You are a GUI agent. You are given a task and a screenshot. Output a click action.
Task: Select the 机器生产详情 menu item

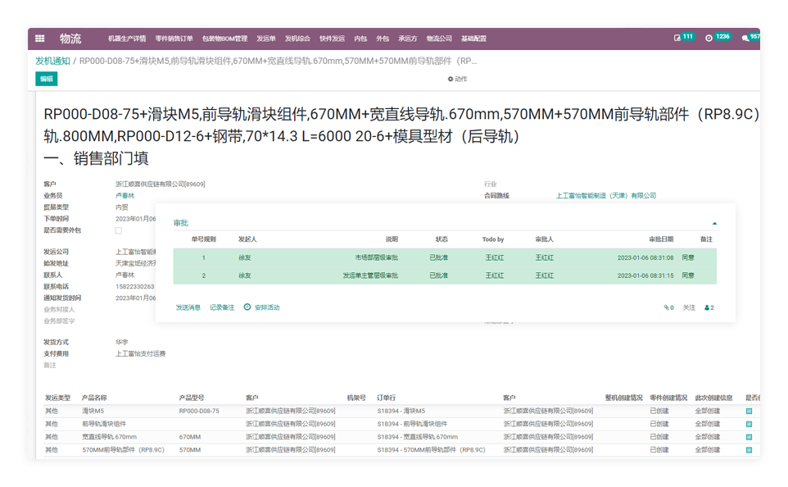(x=127, y=39)
